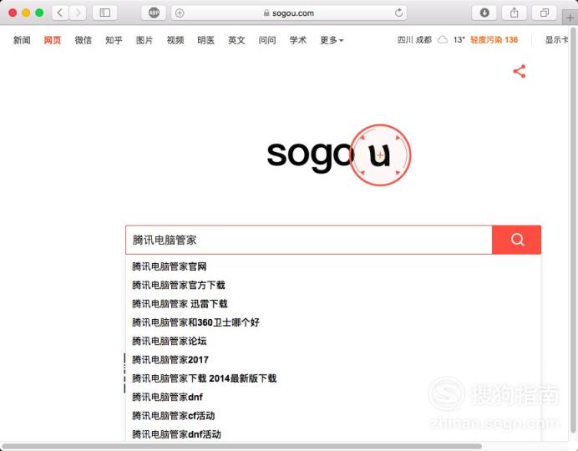Select suggestion 腾讯电脑管家论坛
This screenshot has width=578, height=451.
coord(170,342)
